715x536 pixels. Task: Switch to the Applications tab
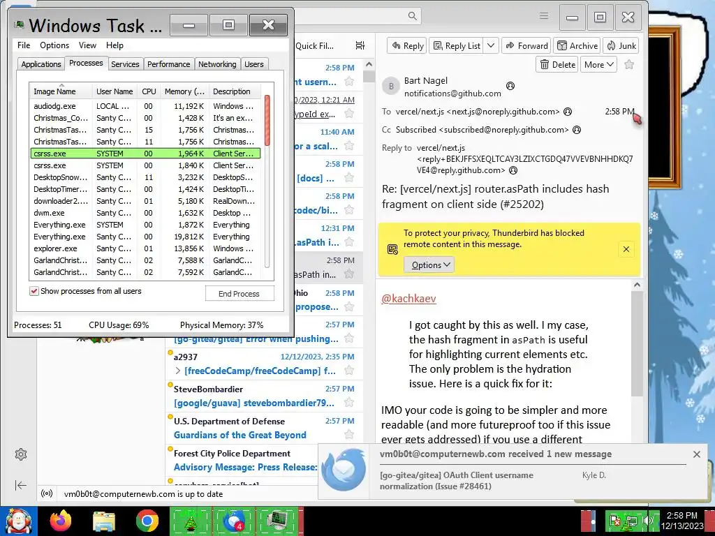pyautogui.click(x=41, y=64)
